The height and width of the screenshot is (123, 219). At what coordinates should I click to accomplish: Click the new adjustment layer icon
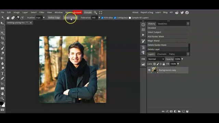coord(175,111)
